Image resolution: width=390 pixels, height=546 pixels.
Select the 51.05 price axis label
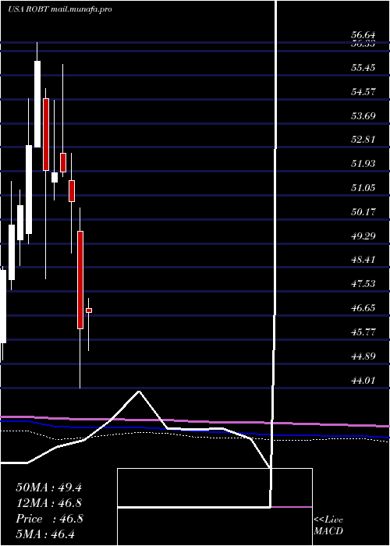pyautogui.click(x=363, y=188)
